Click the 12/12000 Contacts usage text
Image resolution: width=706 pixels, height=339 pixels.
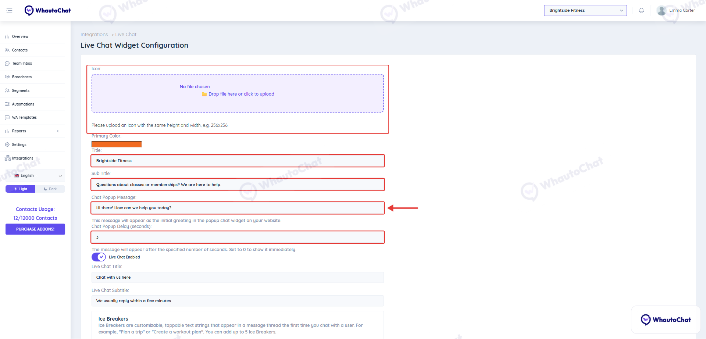pyautogui.click(x=35, y=218)
